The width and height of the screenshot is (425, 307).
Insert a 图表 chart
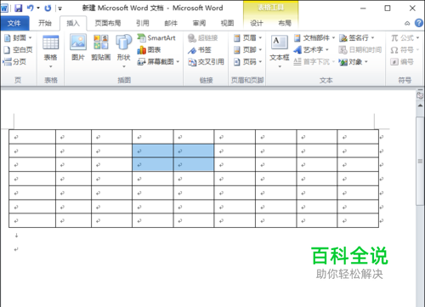pyautogui.click(x=149, y=50)
